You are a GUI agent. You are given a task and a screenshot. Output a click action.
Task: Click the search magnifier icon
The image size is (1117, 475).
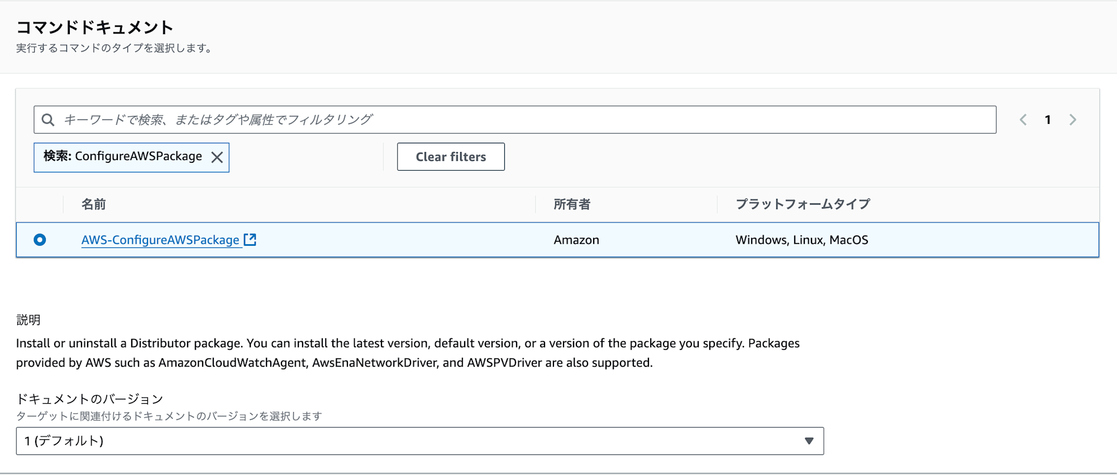click(48, 120)
